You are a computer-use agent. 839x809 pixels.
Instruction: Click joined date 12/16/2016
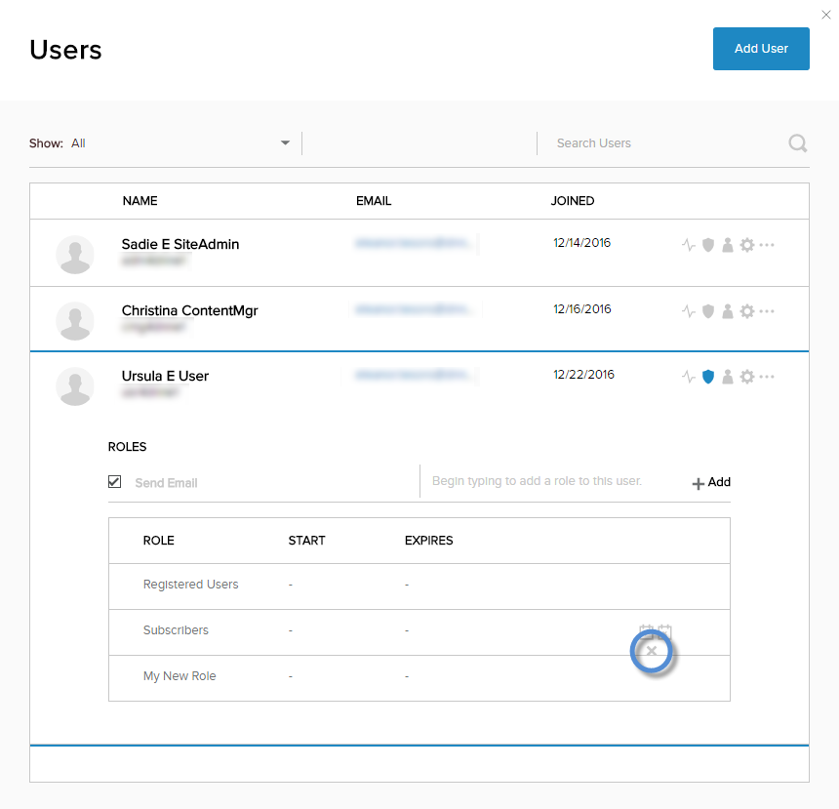(x=581, y=309)
